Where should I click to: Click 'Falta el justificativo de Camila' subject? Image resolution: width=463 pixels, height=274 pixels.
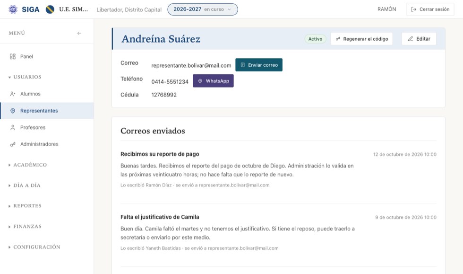click(x=160, y=217)
